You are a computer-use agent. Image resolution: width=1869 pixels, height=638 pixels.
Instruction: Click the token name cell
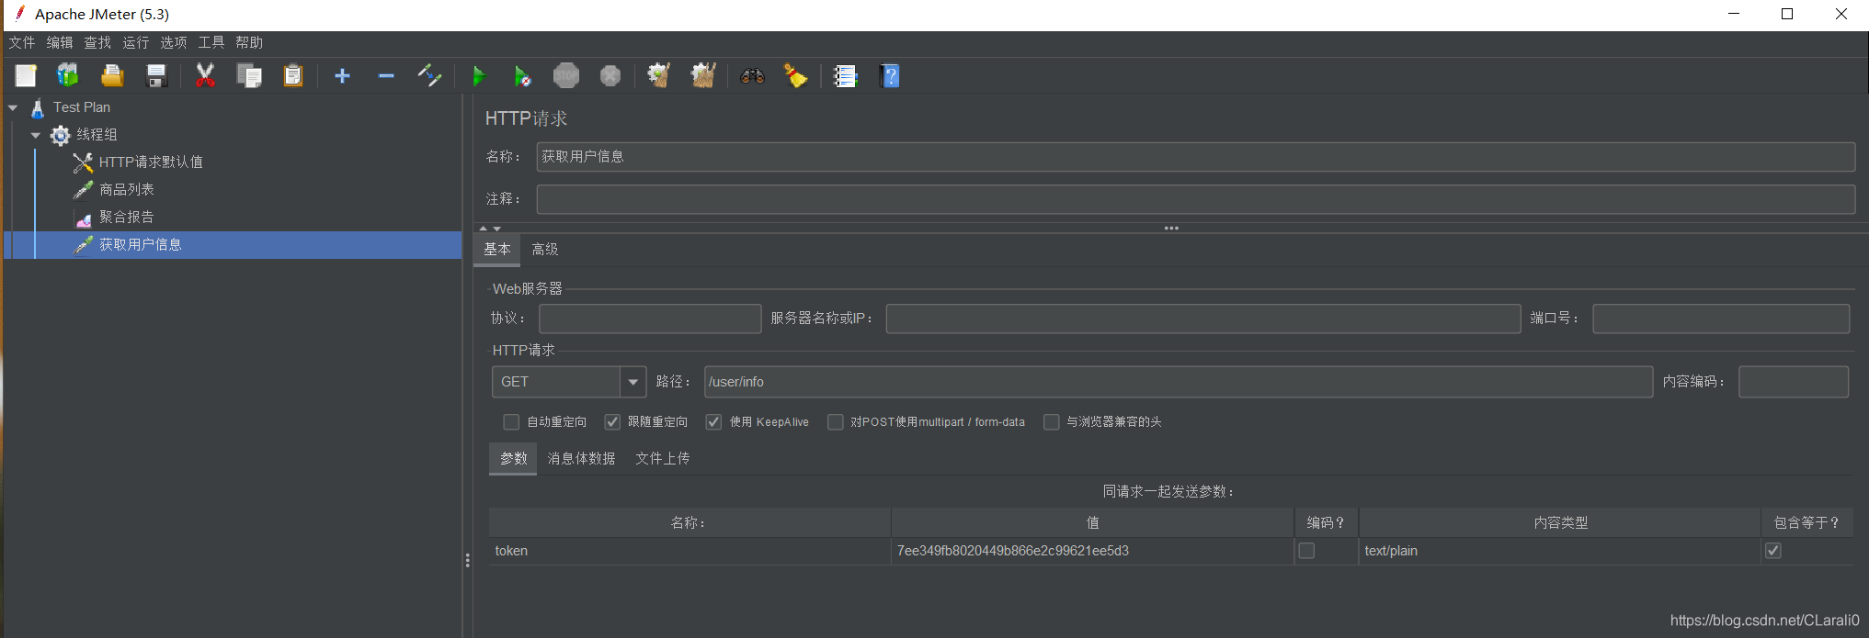pos(690,551)
